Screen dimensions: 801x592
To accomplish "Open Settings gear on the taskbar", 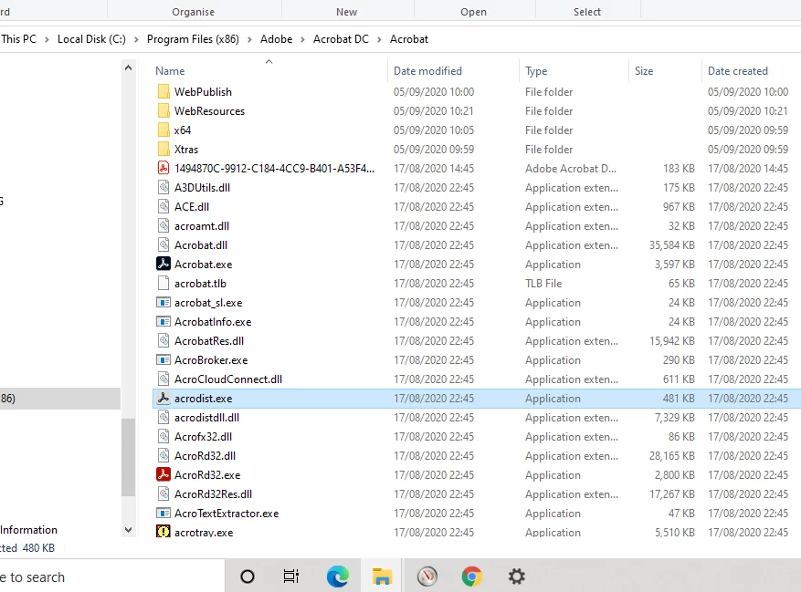I will pos(516,576).
